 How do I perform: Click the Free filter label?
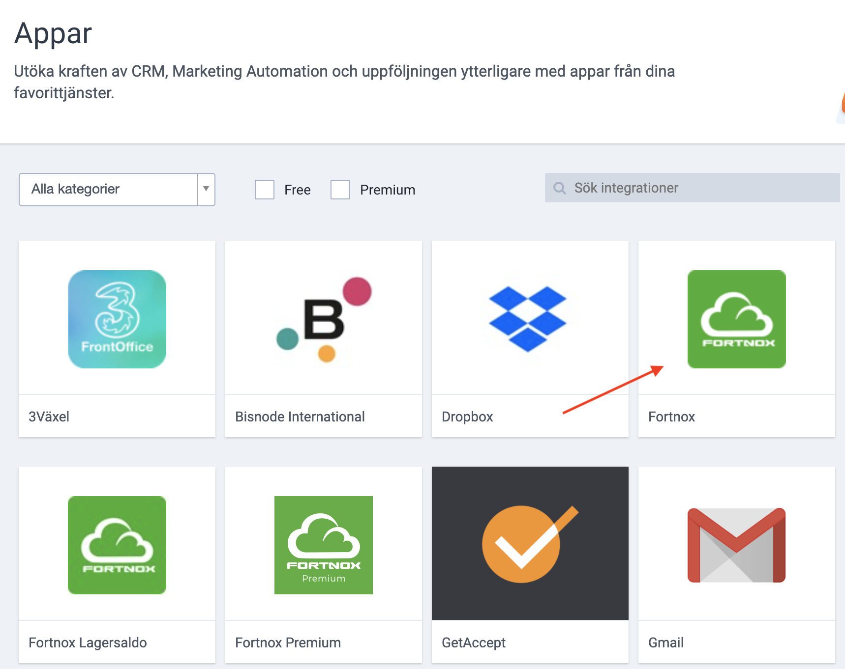tap(298, 190)
